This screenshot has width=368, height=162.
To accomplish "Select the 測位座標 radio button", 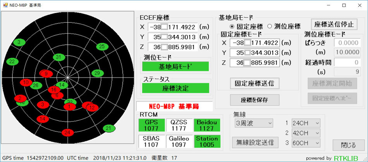I will point(284,26).
